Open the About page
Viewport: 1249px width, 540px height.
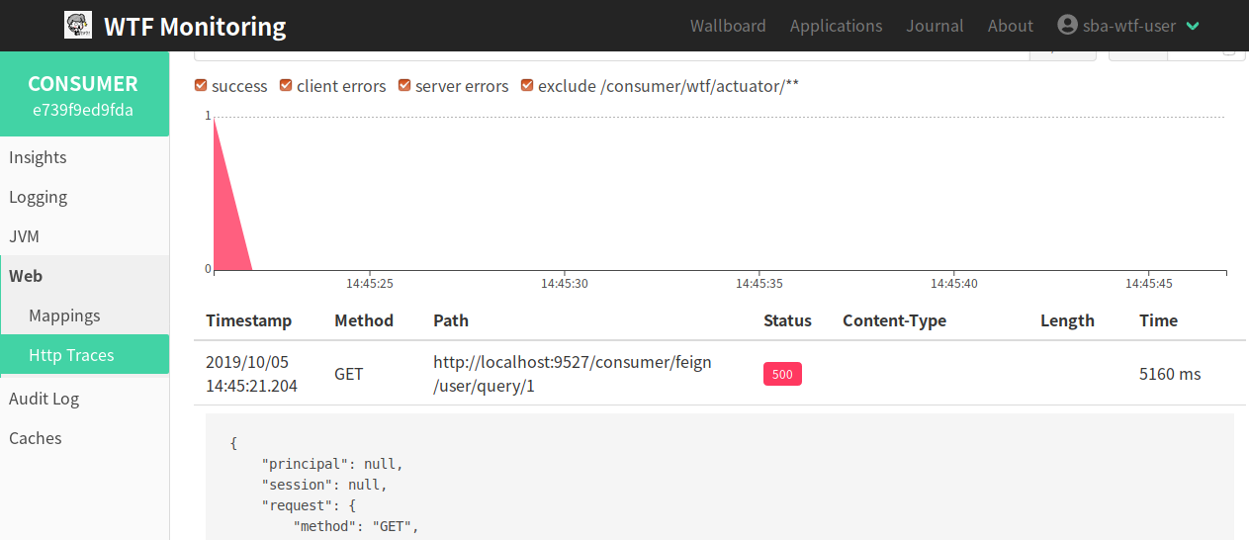click(x=1010, y=26)
